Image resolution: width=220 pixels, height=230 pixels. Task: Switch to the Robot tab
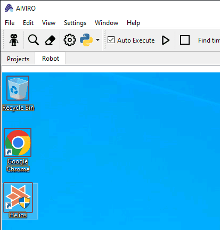(51, 59)
